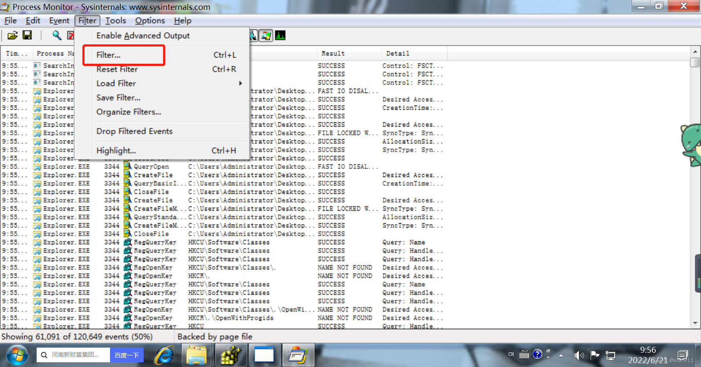Viewport: 701px width, 367px height.
Task: Click status text 'Showing 61,091 of 120,649 events'
Action: [77, 337]
